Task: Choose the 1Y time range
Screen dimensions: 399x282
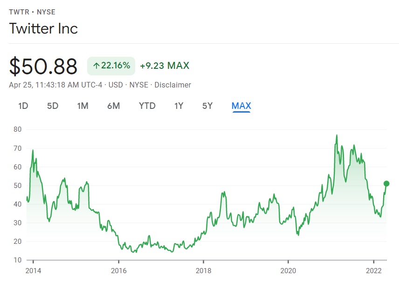Action: 179,106
